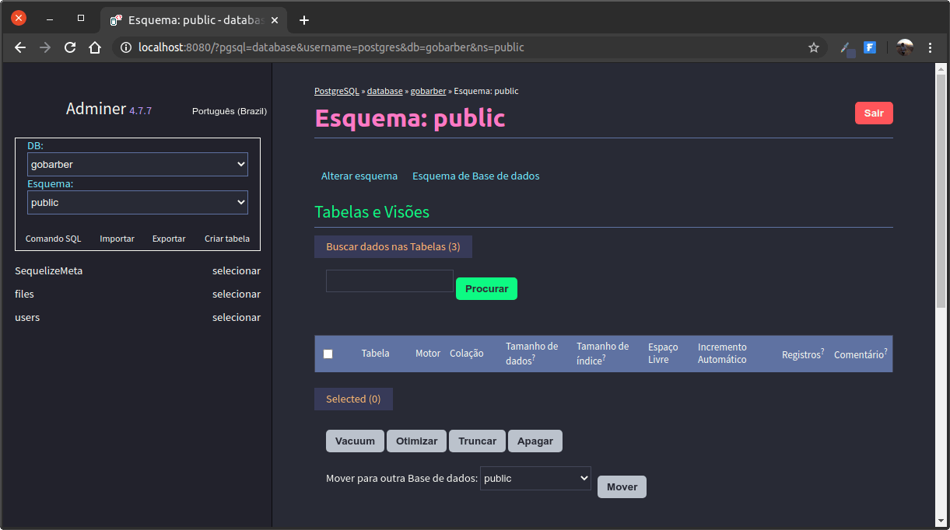The height and width of the screenshot is (530, 950).
Task: Toggle the select-all tables checkbox
Action: pos(328,352)
